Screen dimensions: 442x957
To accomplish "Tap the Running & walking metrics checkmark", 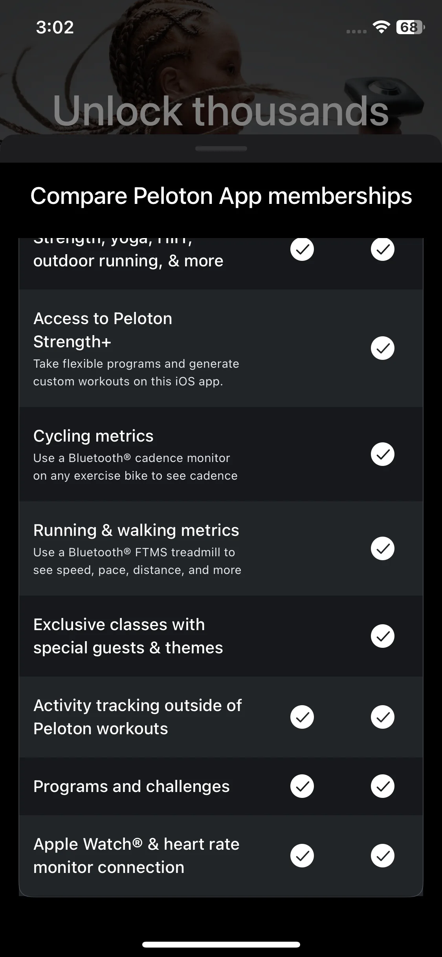I will point(382,548).
